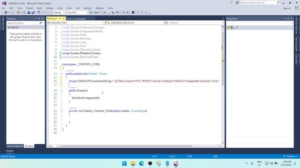This screenshot has height=168, width=300.
Task: Collapse the Form1 class outlining region
Action: click(x=61, y=74)
